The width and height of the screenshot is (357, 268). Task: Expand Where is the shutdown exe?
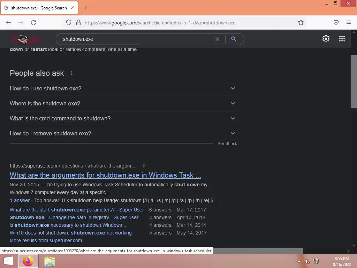(123, 103)
